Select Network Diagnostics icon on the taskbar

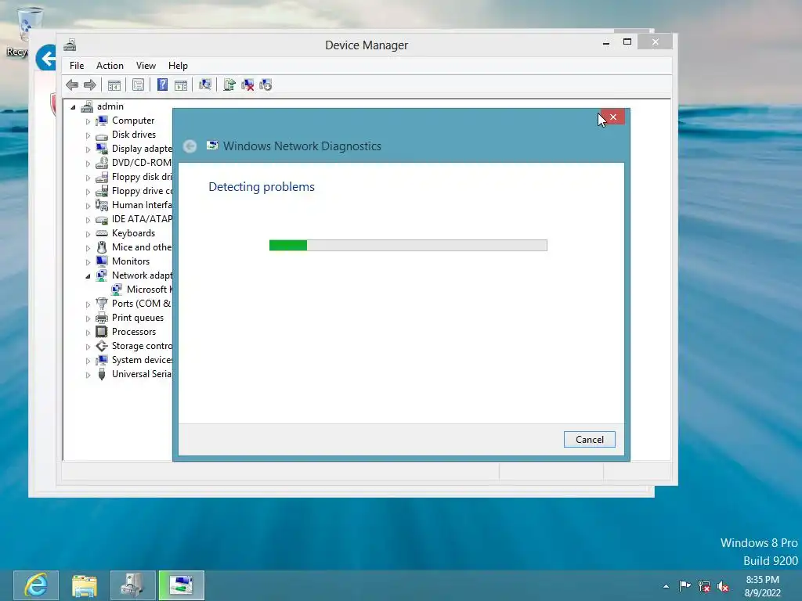pos(182,585)
